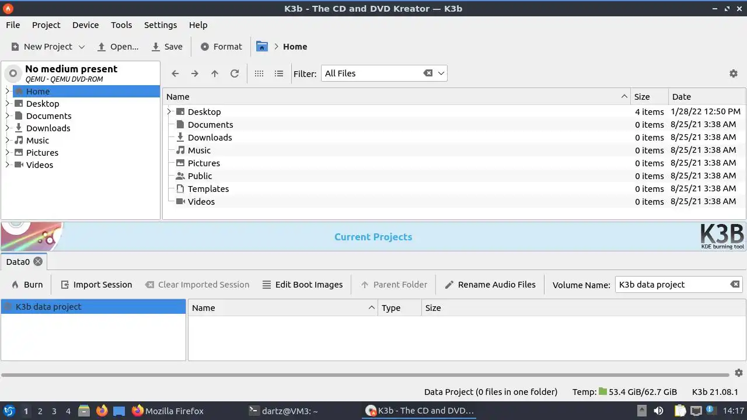747x420 pixels.
Task: Sort project files by Type column
Action: point(399,308)
